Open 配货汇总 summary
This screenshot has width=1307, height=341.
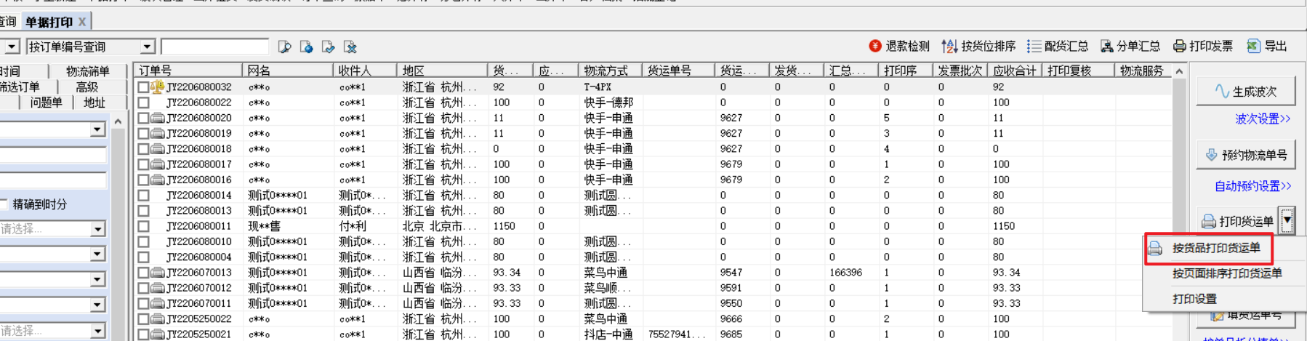1058,46
